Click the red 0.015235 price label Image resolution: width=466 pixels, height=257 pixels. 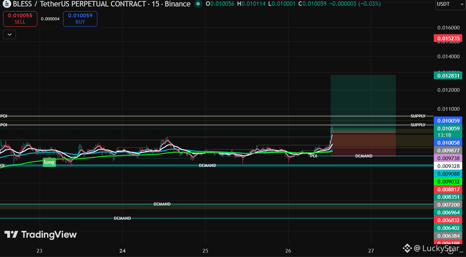[x=448, y=38]
